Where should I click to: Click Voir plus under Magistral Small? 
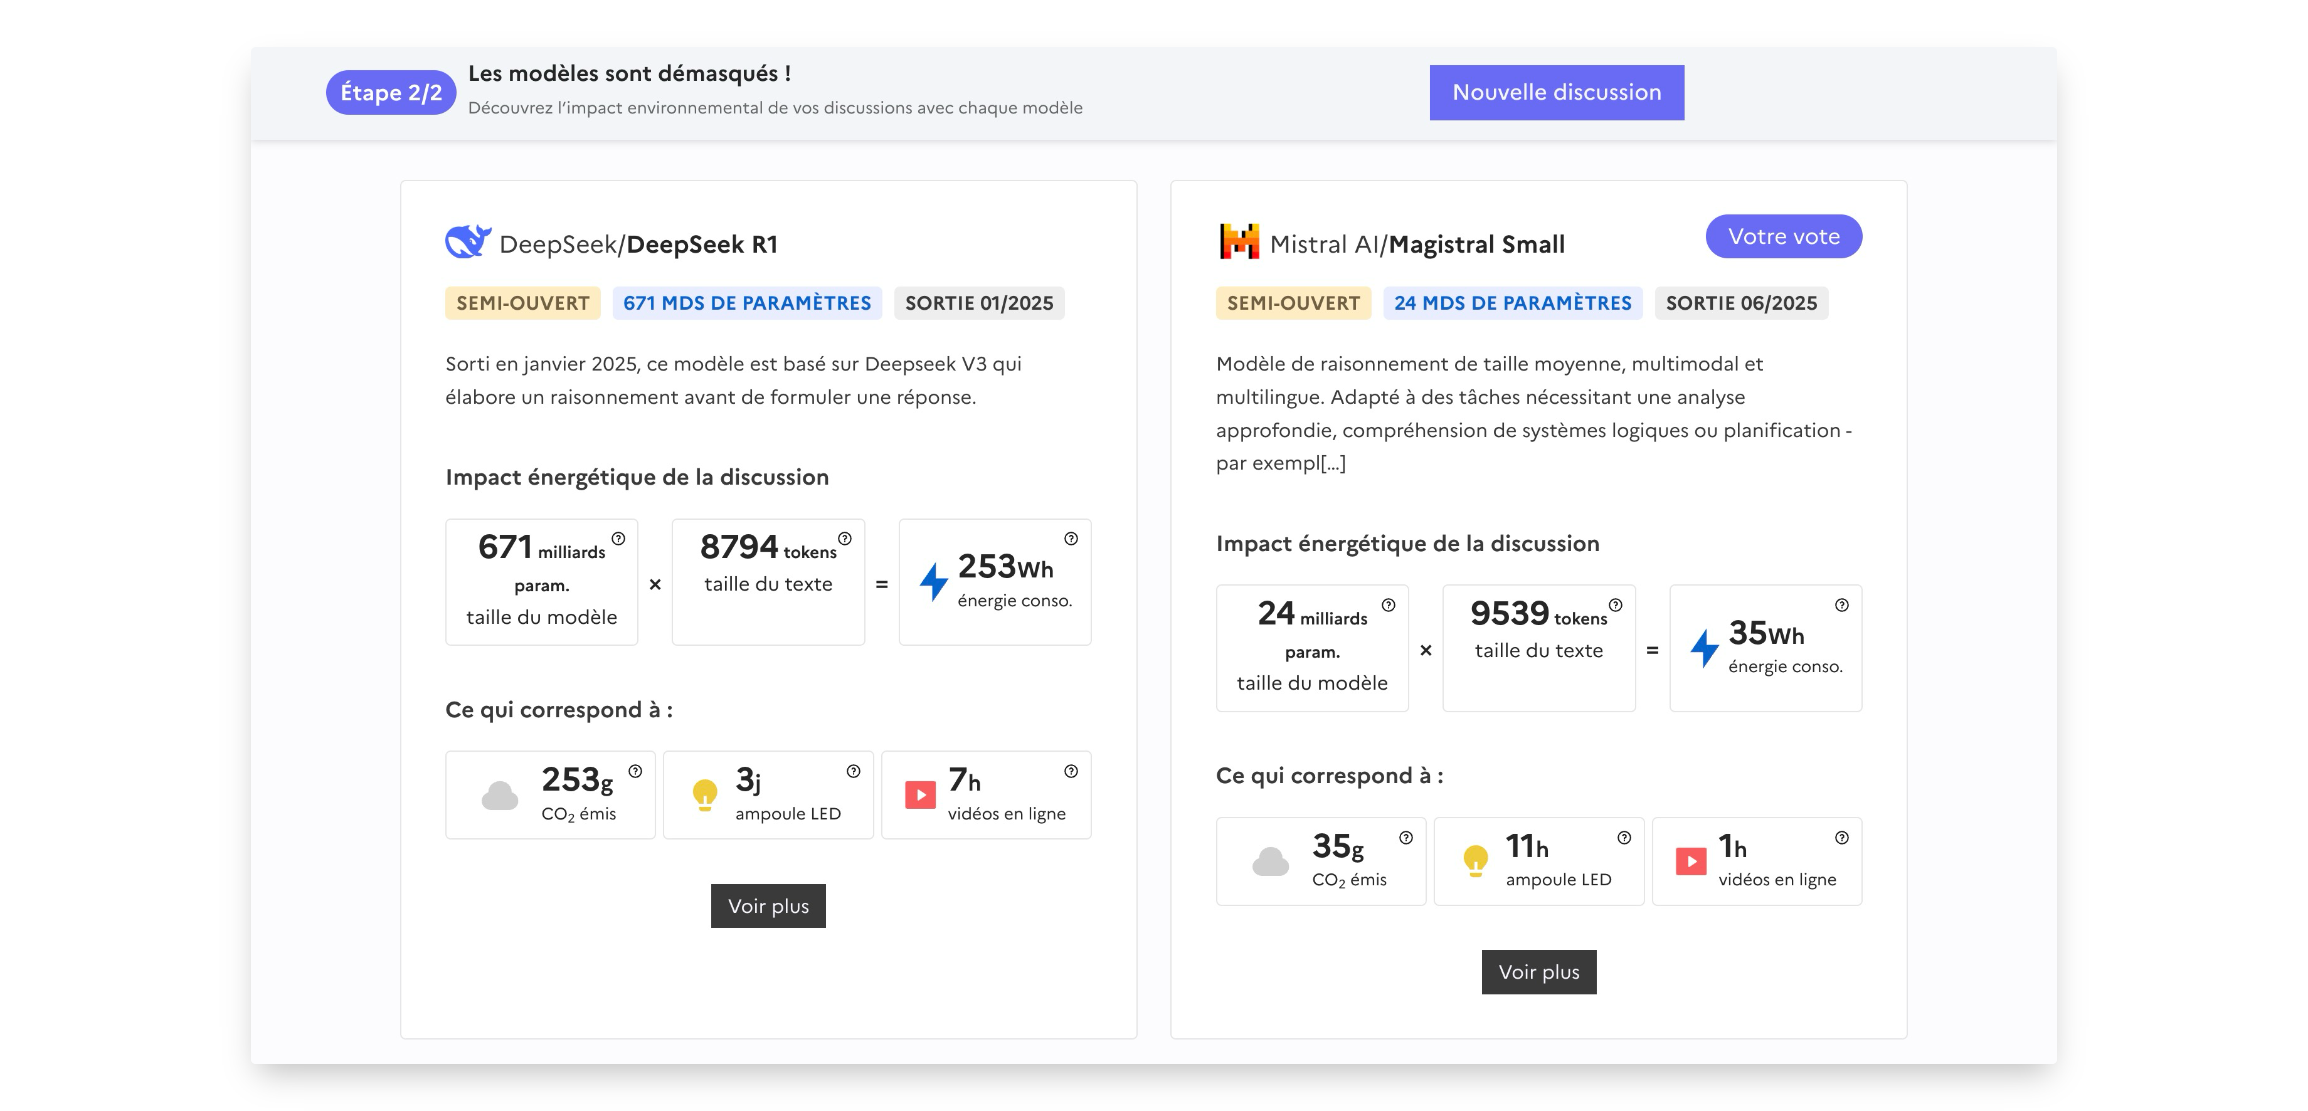(x=1538, y=972)
